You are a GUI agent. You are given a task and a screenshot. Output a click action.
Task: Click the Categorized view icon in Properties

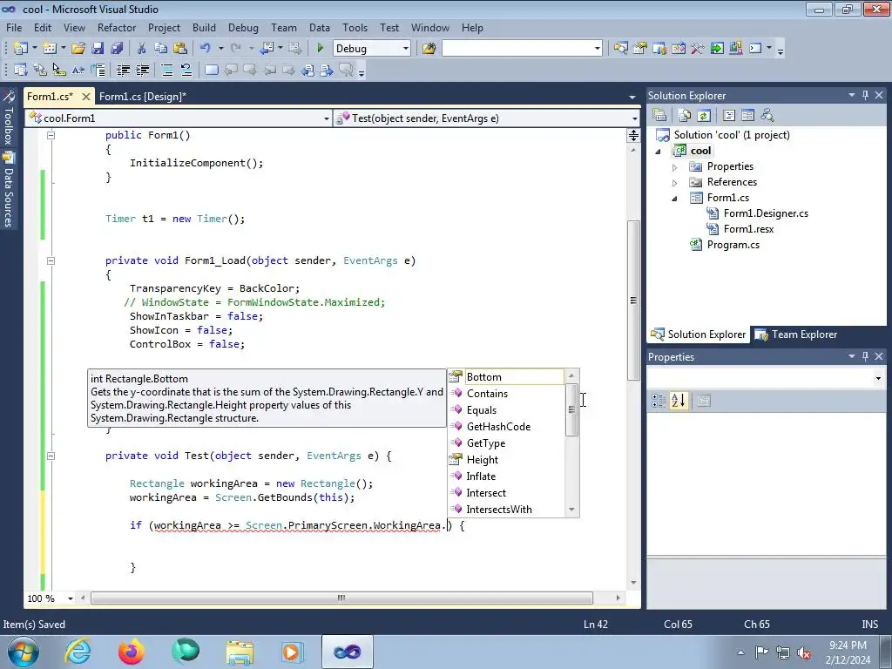click(x=659, y=401)
